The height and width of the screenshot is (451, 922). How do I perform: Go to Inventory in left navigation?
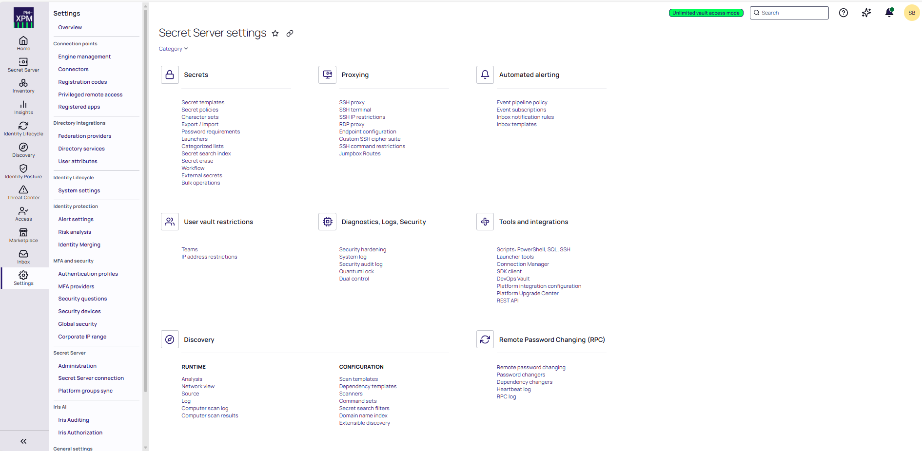coord(23,86)
